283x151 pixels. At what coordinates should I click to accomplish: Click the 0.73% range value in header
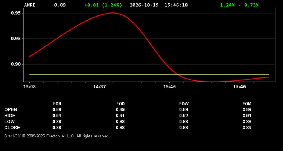point(251,5)
